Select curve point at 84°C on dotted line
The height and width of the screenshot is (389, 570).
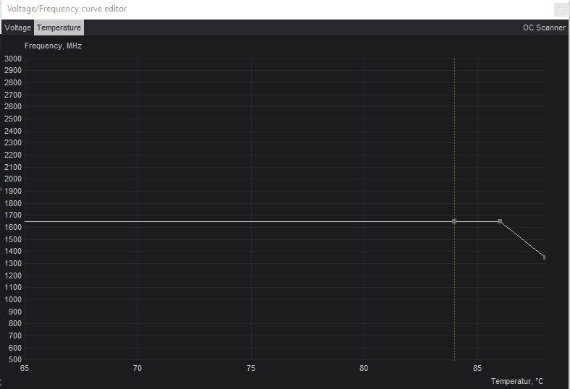(x=454, y=221)
